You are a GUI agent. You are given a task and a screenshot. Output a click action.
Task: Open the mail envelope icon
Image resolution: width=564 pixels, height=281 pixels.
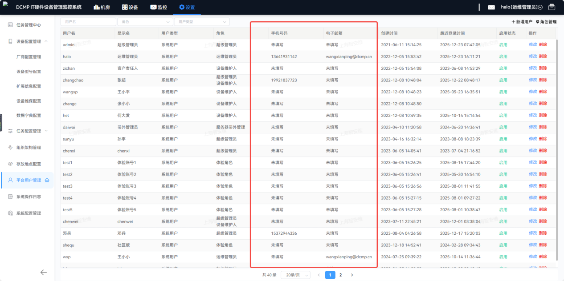491,7
